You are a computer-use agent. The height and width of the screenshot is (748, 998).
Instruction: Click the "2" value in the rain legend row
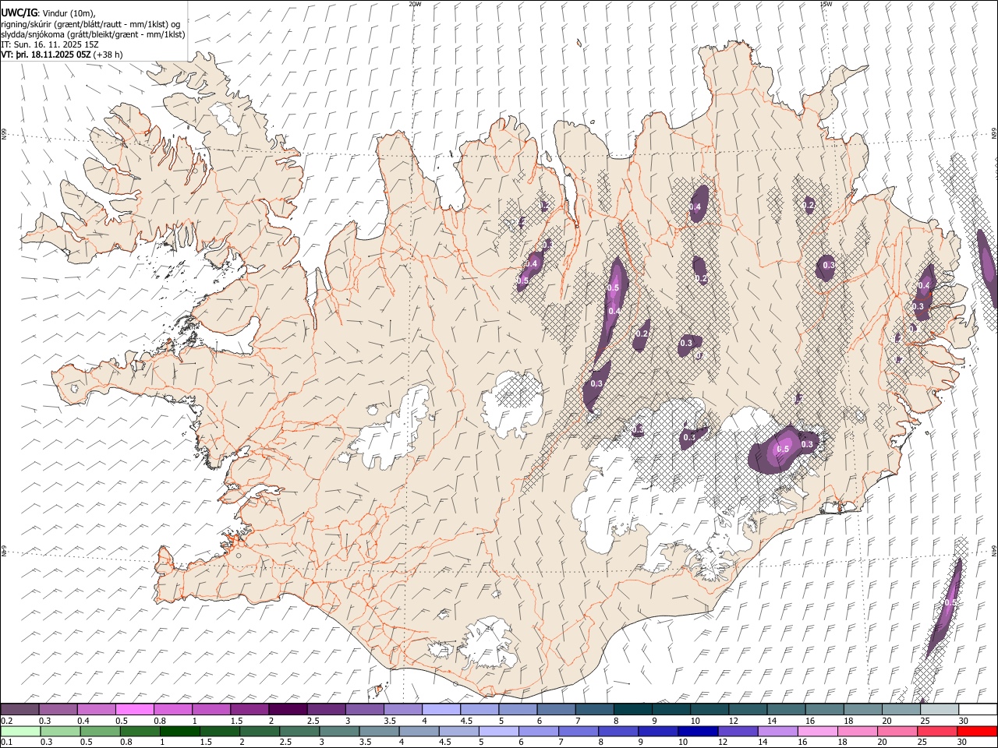pos(241,743)
